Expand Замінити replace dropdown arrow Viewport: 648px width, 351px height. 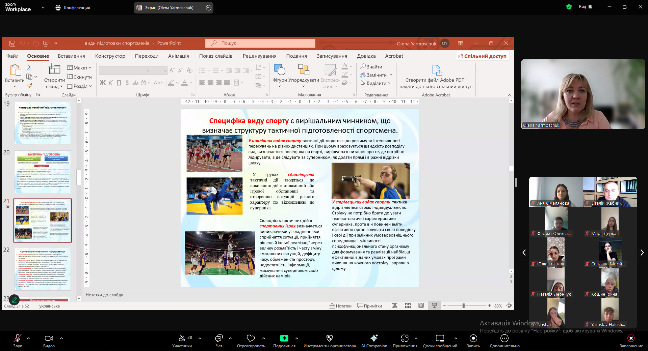(x=391, y=75)
